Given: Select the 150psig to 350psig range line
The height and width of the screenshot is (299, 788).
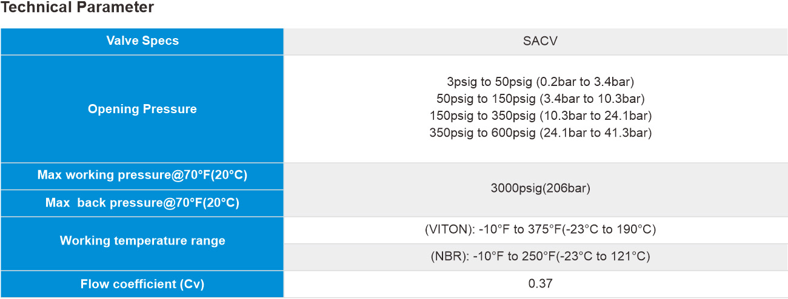Looking at the screenshot, I should (x=540, y=115).
